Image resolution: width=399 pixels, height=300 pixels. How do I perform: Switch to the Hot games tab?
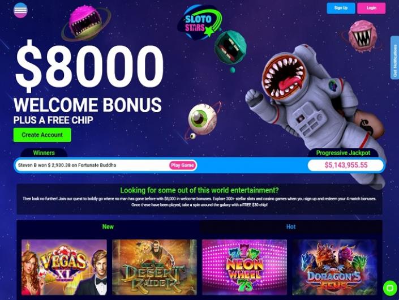tap(291, 227)
